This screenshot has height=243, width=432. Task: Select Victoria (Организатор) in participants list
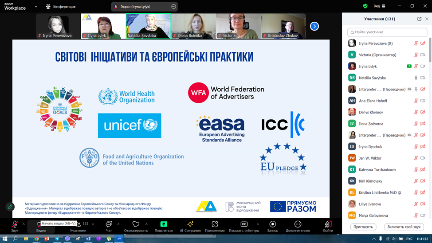point(387,55)
